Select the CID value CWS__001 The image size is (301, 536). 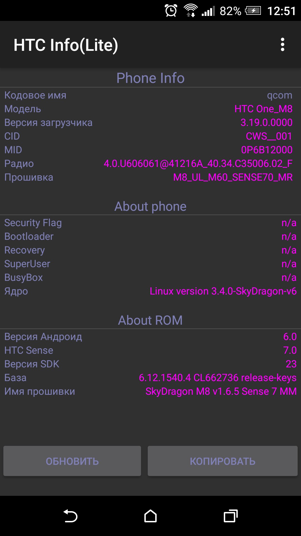tap(269, 136)
